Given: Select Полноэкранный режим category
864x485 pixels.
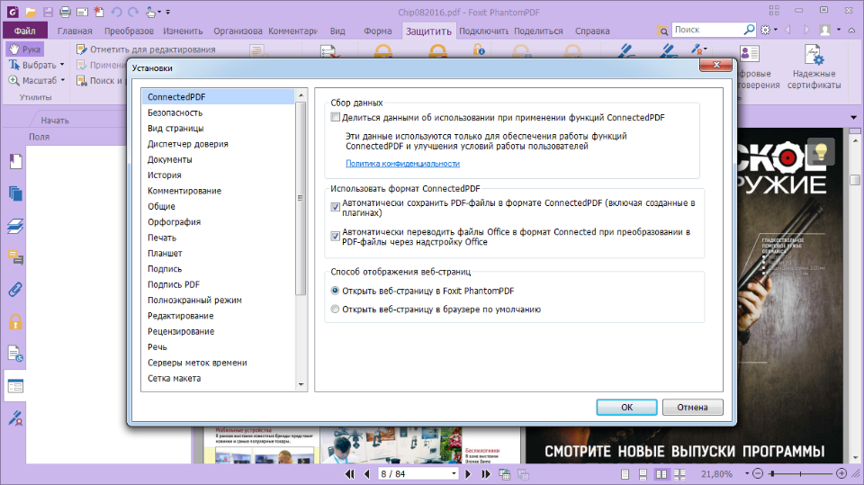Looking at the screenshot, I should click(194, 301).
